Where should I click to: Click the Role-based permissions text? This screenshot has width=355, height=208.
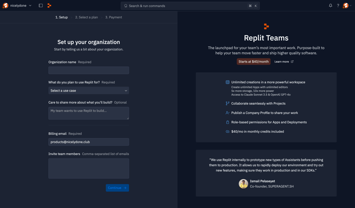click(269, 122)
